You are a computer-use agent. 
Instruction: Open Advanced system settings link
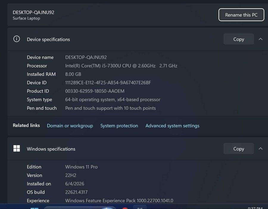tap(172, 126)
